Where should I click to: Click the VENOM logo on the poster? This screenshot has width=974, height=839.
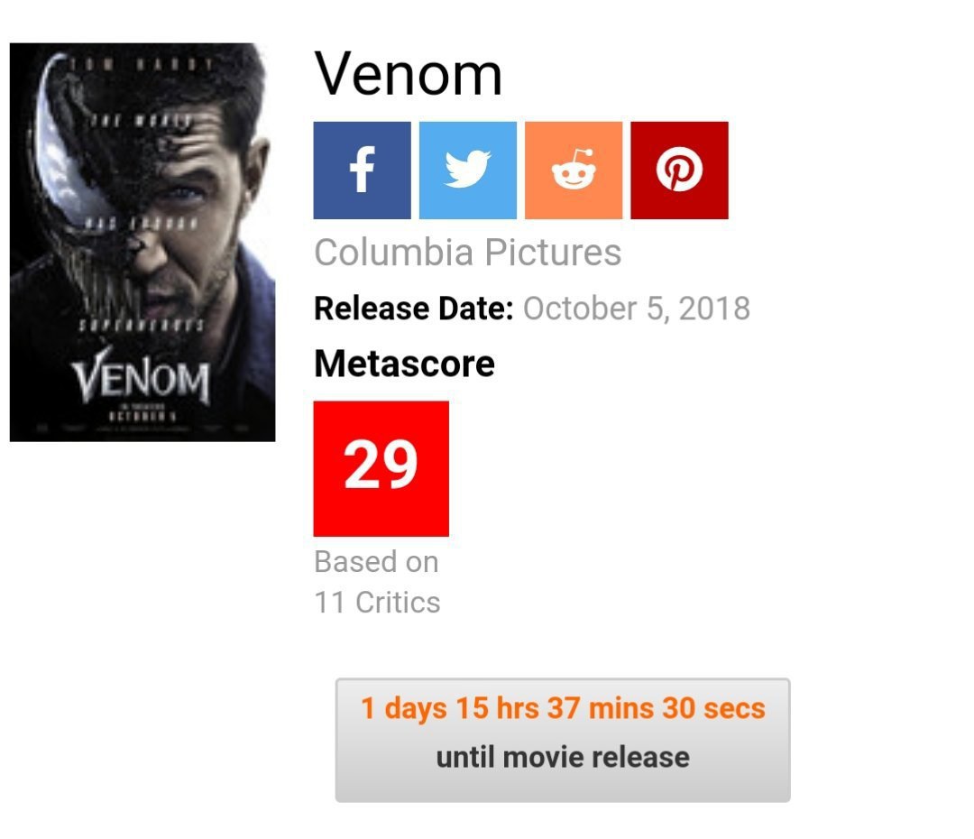(142, 381)
